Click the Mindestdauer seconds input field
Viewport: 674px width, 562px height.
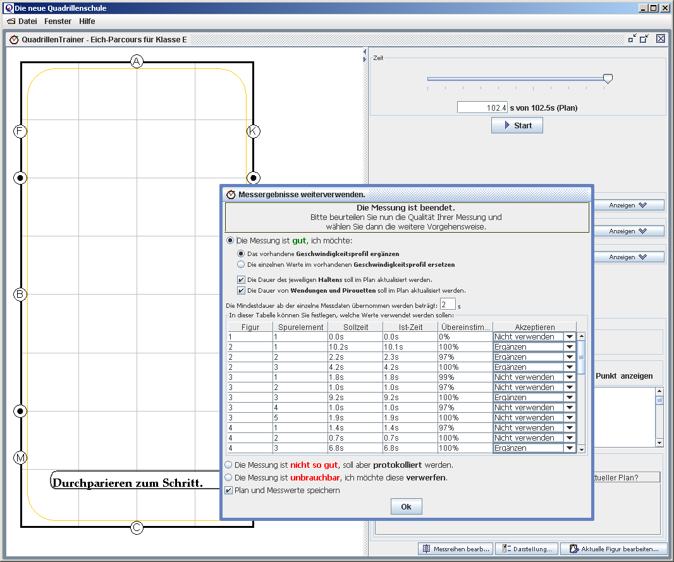click(x=448, y=305)
